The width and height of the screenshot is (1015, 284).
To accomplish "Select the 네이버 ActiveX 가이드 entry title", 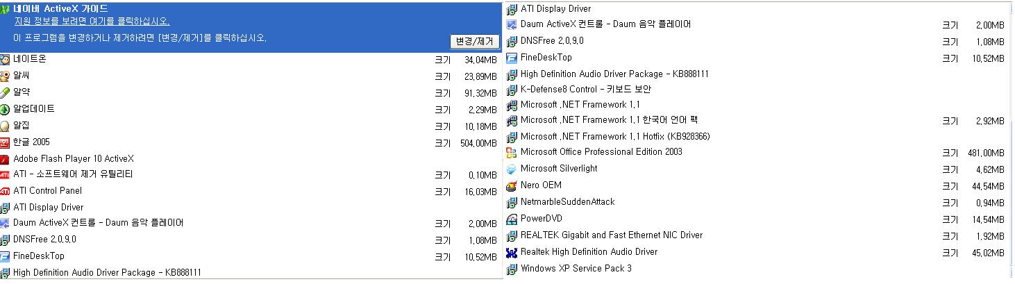I will [x=60, y=8].
